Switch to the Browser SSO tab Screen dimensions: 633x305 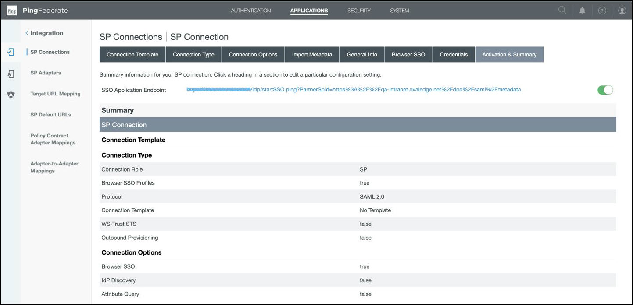coord(408,55)
